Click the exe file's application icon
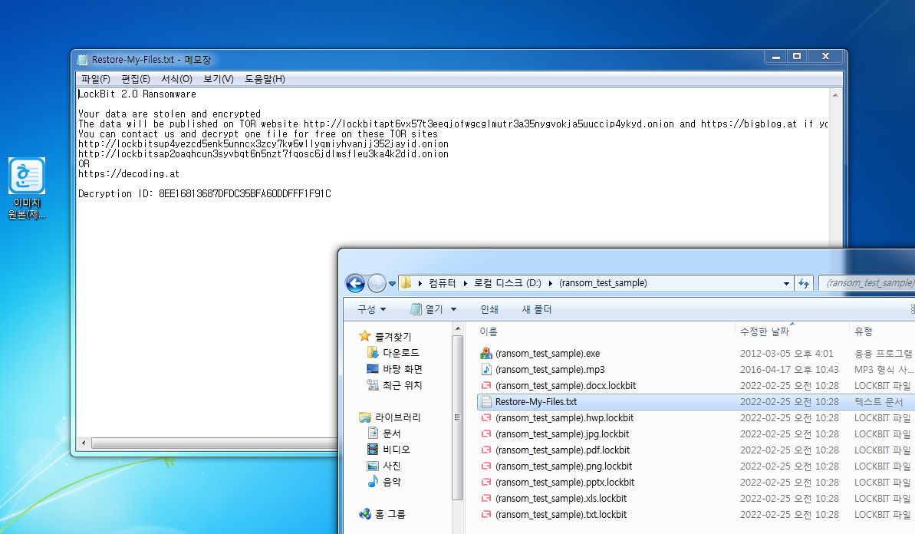915x534 pixels. [x=485, y=354]
